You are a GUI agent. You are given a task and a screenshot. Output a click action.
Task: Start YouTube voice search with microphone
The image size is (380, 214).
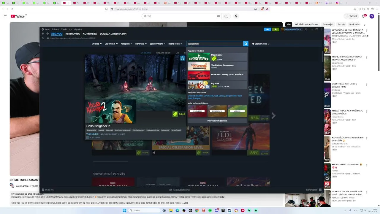[x=236, y=16]
